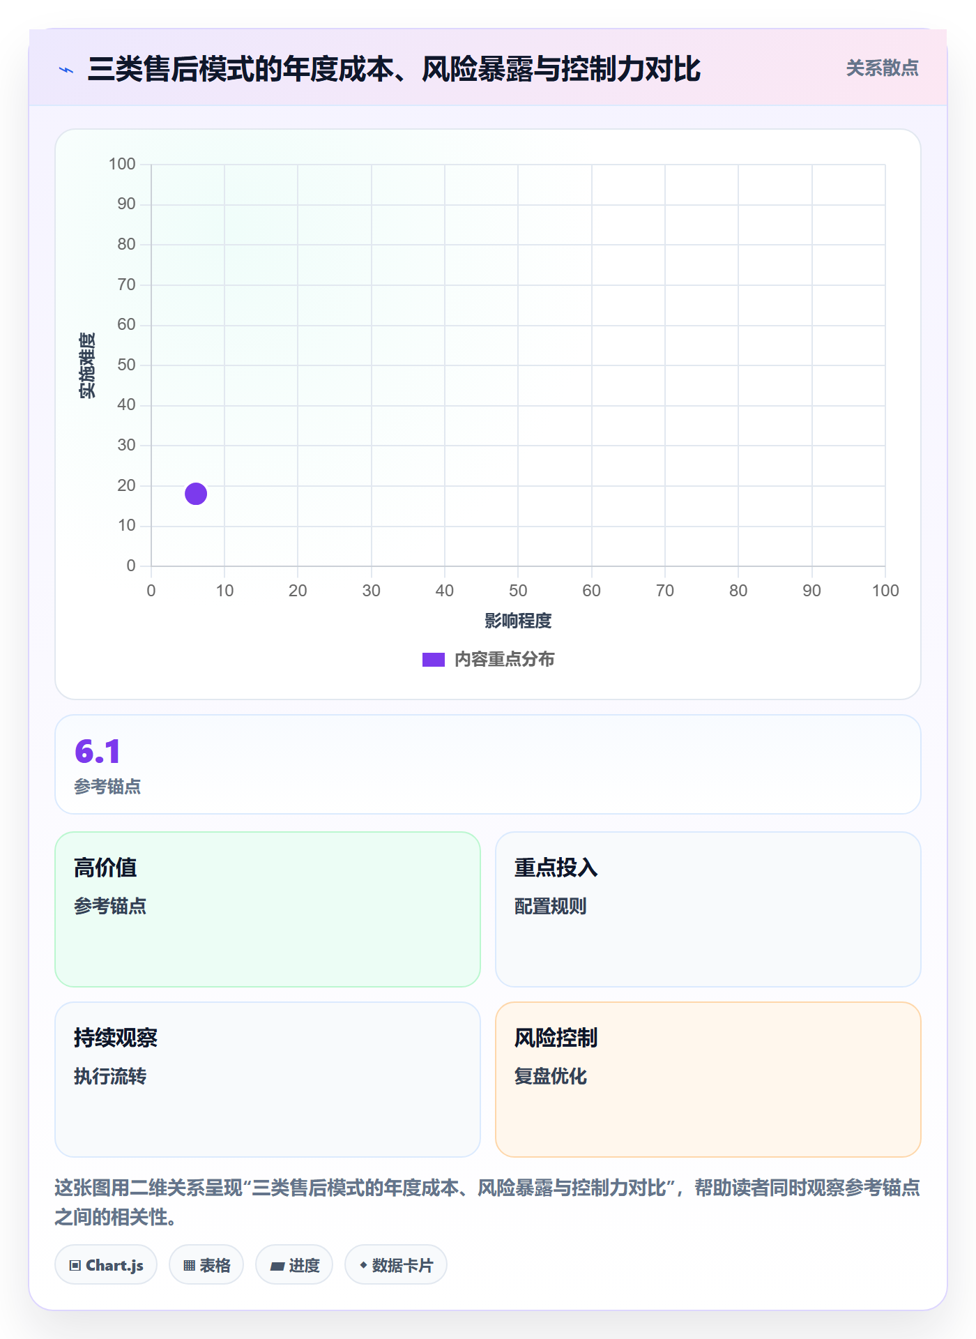Click the 参考锚点 text in 高价值 card
This screenshot has height=1339, width=976.
(x=110, y=906)
